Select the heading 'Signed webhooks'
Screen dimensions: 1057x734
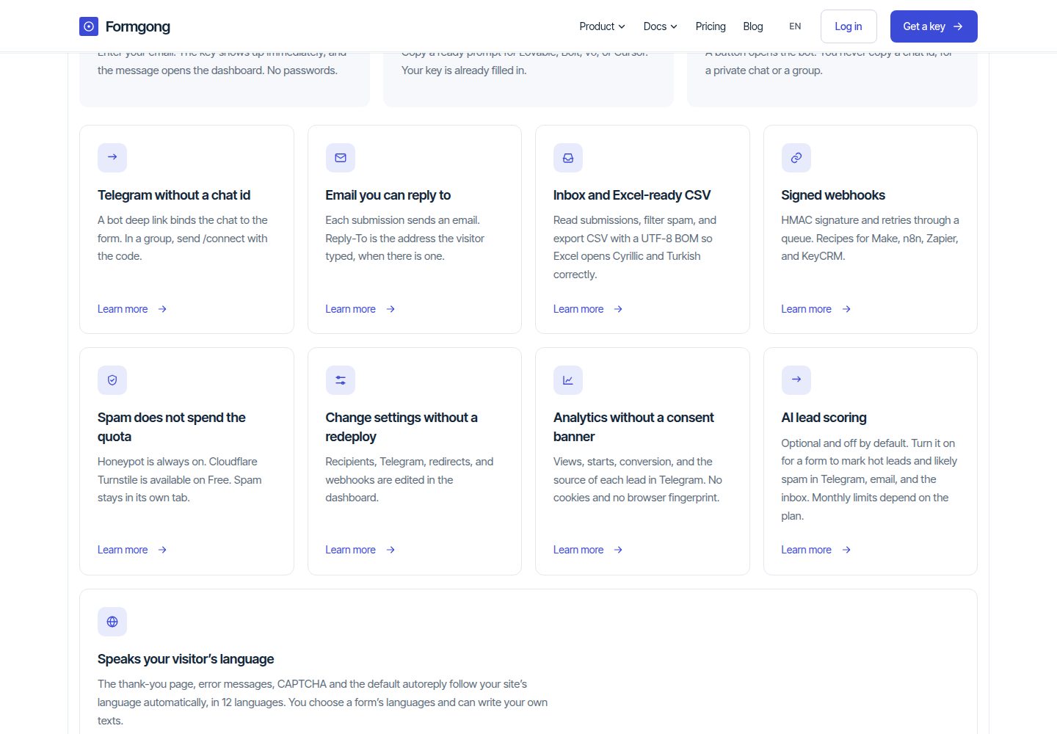point(833,195)
